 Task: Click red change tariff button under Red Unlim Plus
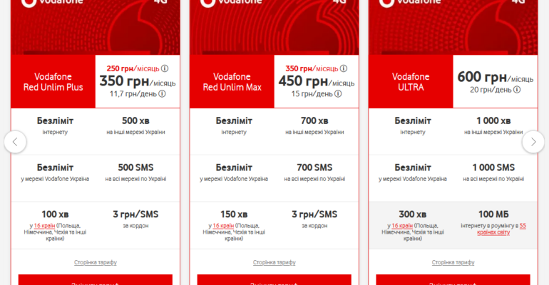coord(96,280)
